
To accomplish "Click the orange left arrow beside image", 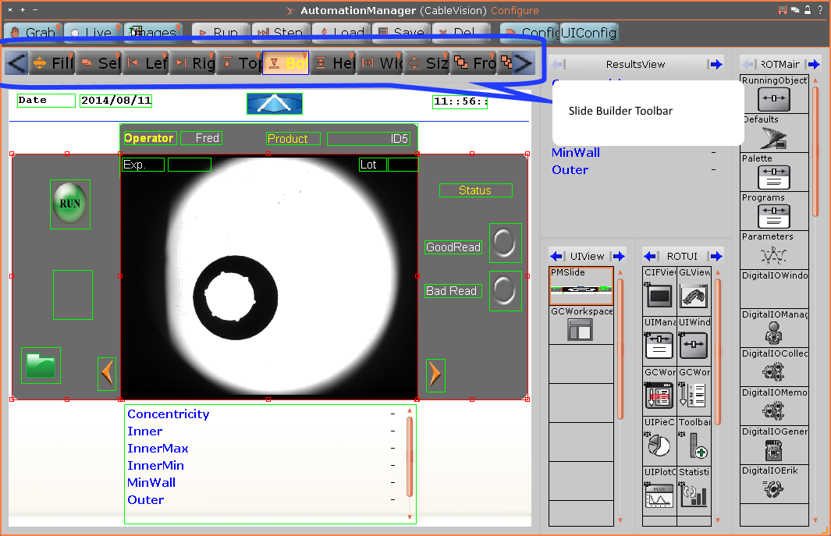I will pos(107,374).
